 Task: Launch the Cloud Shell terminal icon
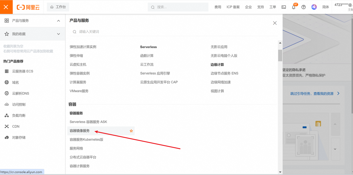click(x=284, y=7)
